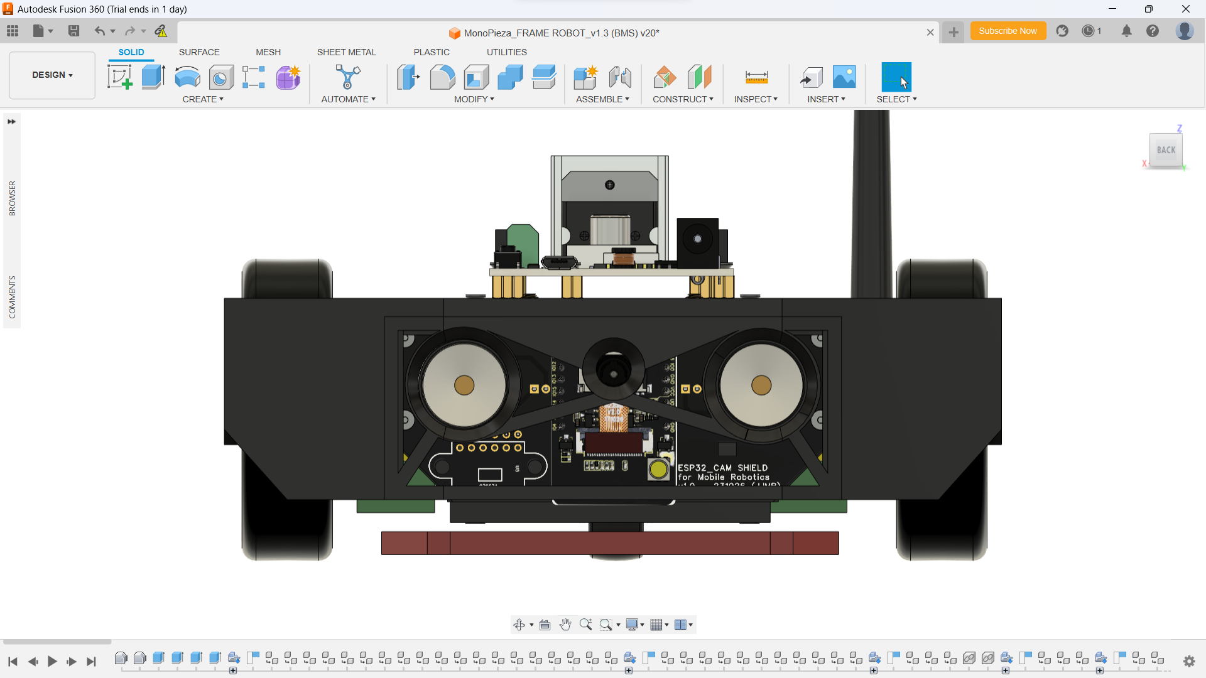Select the Create Sketch tool

point(119,77)
